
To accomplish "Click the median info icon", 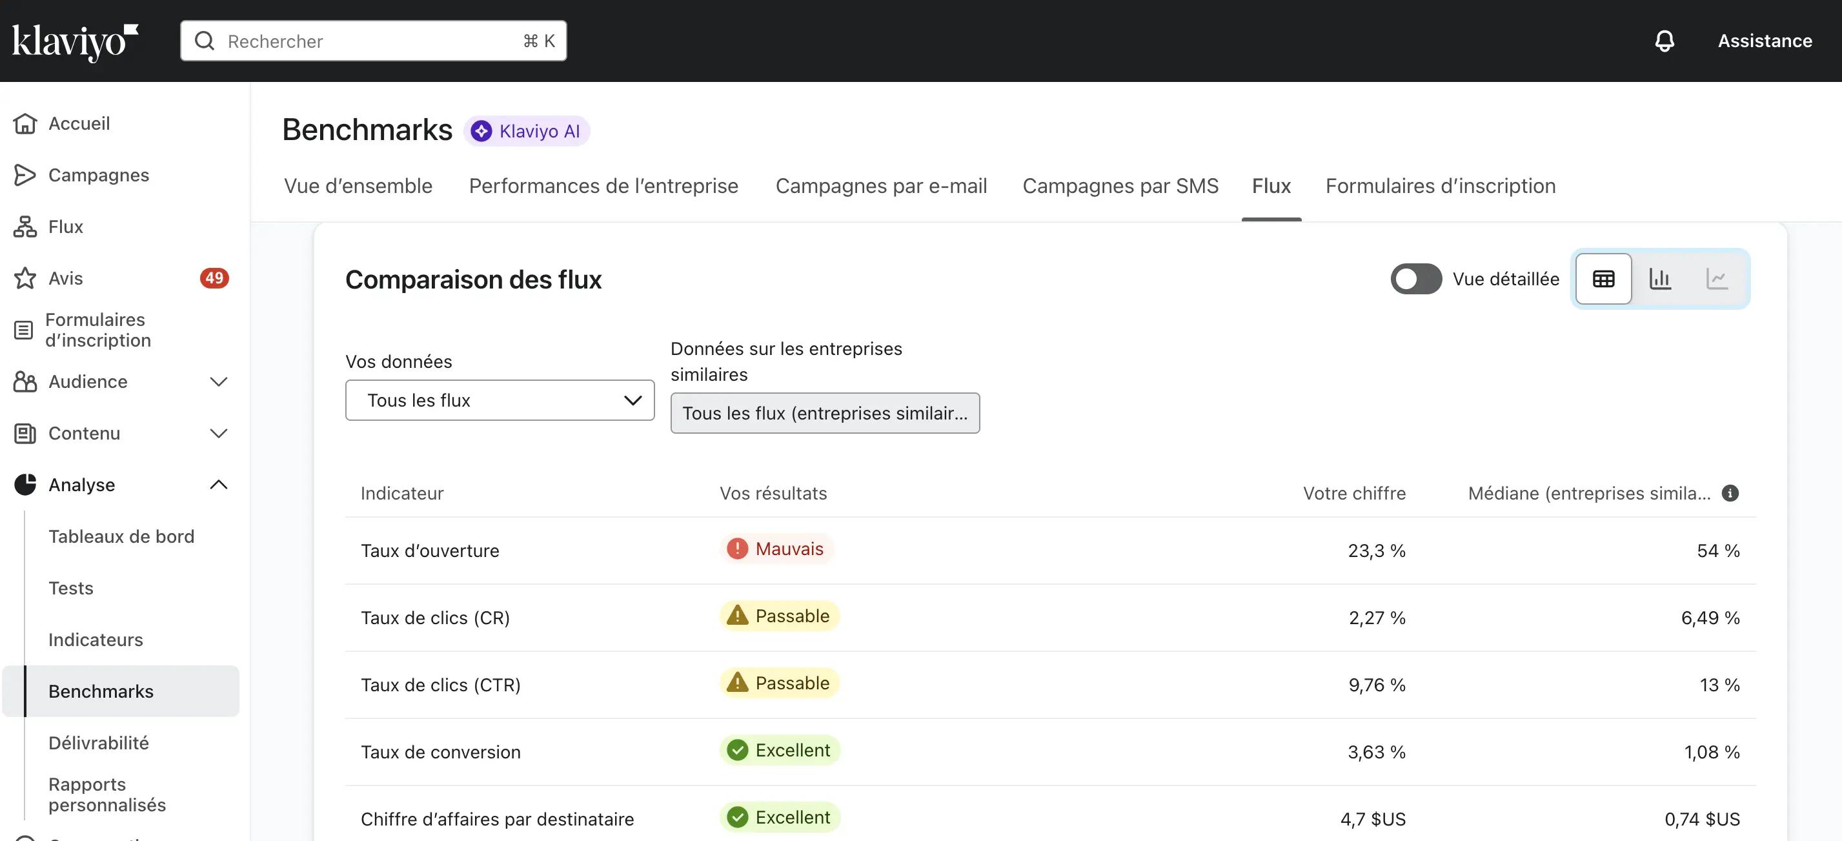I will (1730, 494).
